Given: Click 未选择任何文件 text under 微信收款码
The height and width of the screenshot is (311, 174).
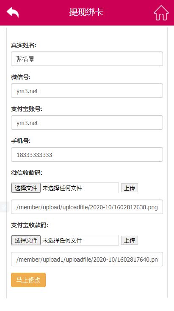Looking at the screenshot, I should [62, 188].
